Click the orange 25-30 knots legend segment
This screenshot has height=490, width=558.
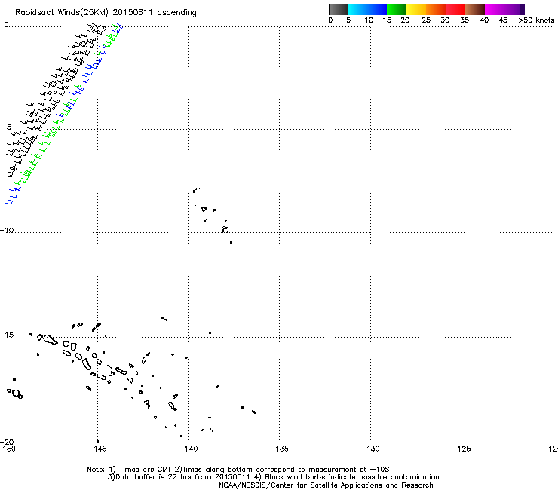pyautogui.click(x=436, y=9)
